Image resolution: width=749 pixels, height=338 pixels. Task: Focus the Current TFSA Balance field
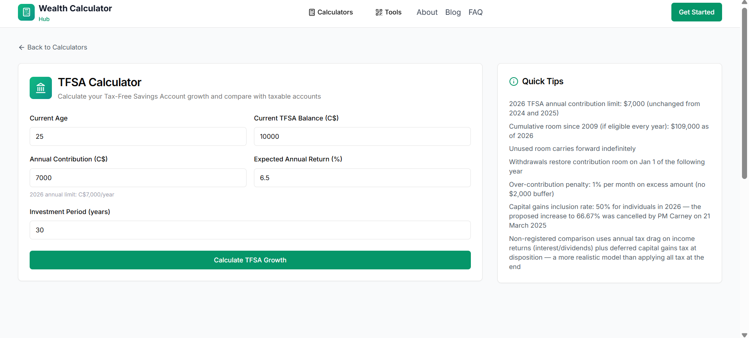pyautogui.click(x=362, y=136)
